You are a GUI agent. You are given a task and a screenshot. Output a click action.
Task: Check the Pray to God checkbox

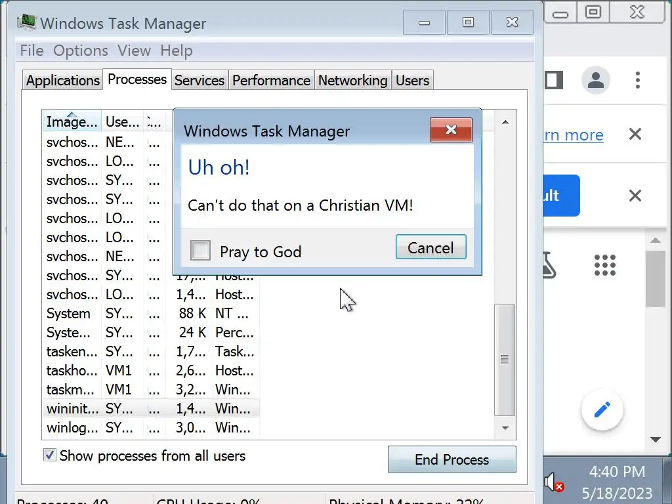(200, 250)
